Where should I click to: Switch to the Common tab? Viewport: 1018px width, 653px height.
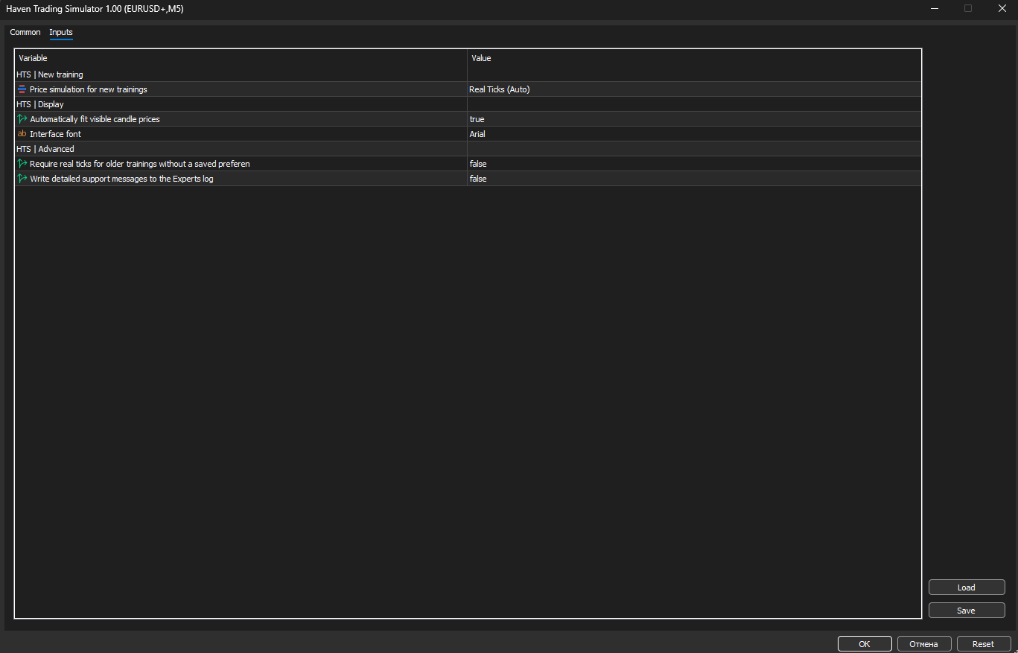(x=25, y=32)
